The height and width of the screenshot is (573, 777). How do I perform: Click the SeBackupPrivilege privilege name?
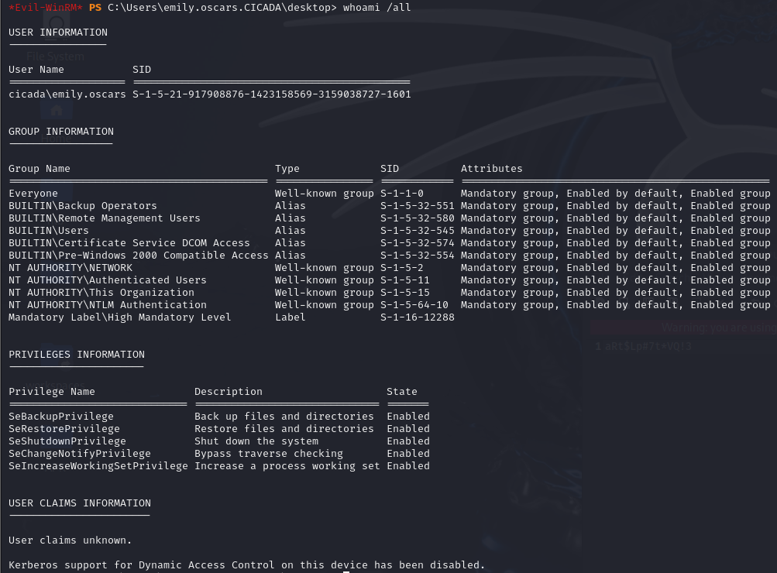click(x=61, y=417)
